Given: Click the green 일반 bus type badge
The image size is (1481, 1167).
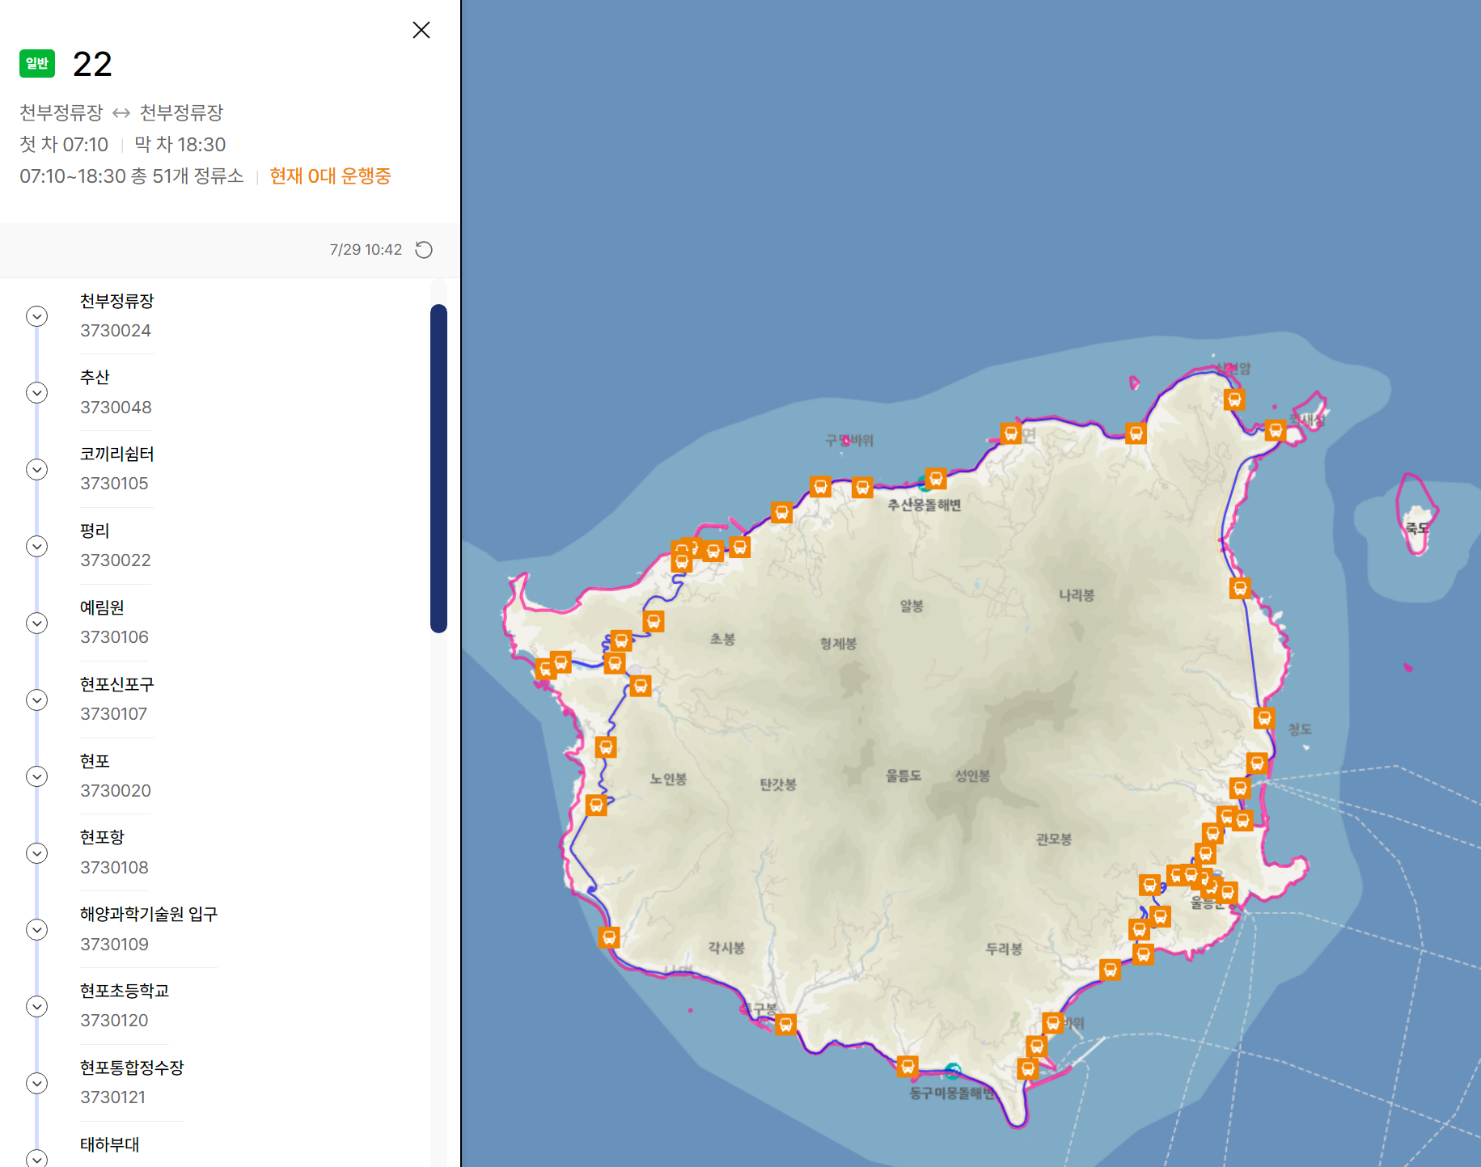Looking at the screenshot, I should coord(37,63).
